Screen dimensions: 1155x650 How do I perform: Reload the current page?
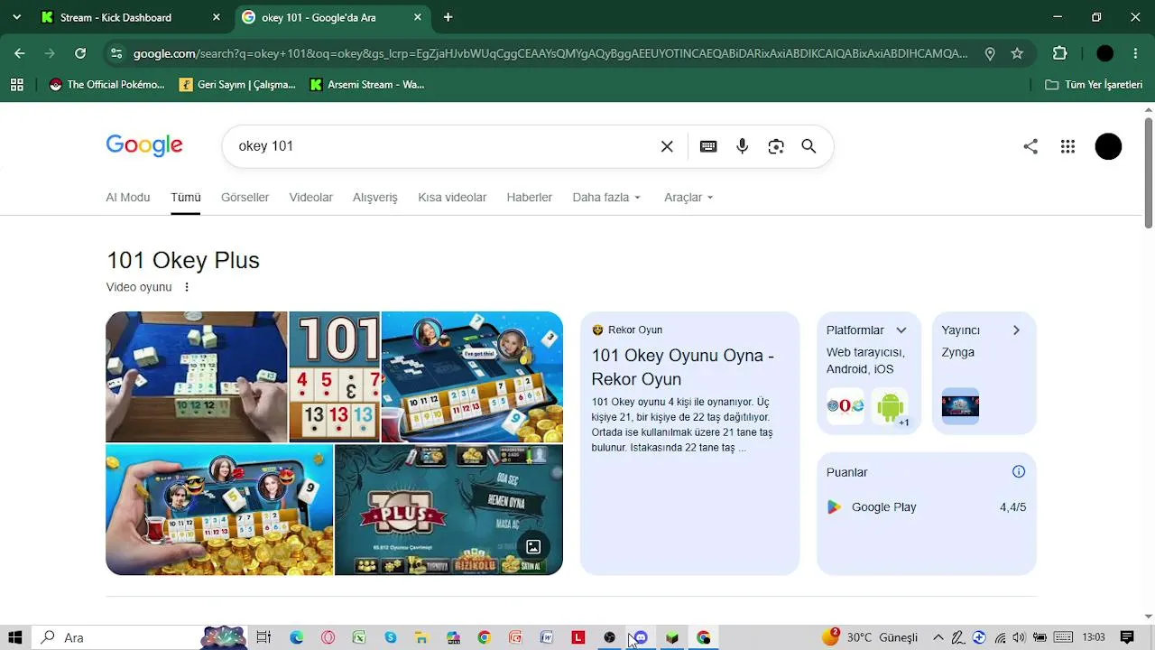tap(80, 53)
